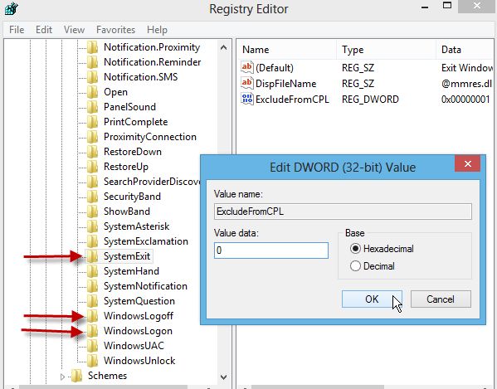
Task: Click the SystemHand folder icon
Action: tap(93, 271)
